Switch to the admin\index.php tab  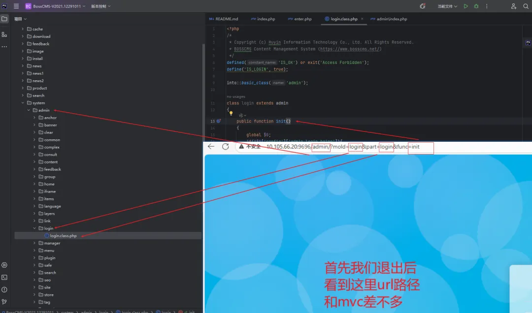click(x=389, y=19)
